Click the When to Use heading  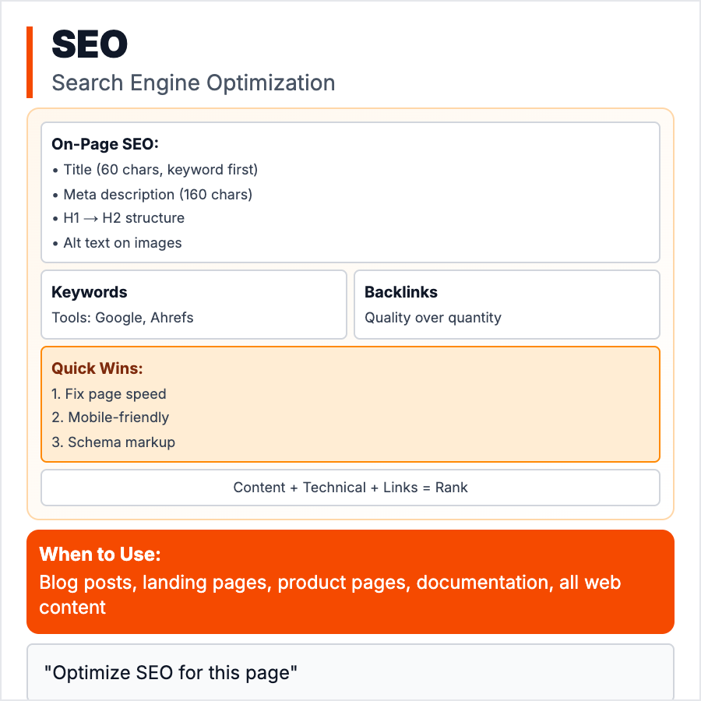(x=100, y=555)
